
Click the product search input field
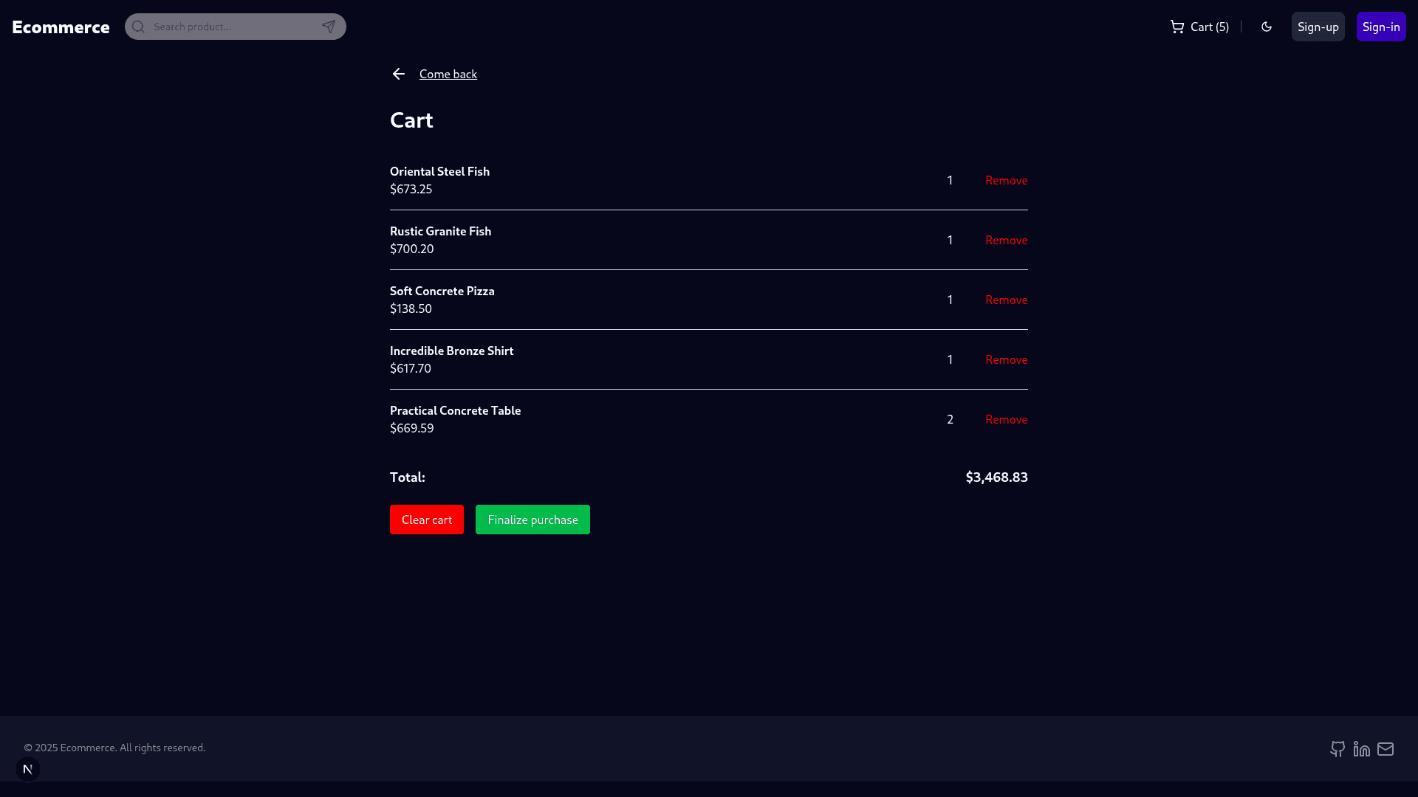coord(229,27)
